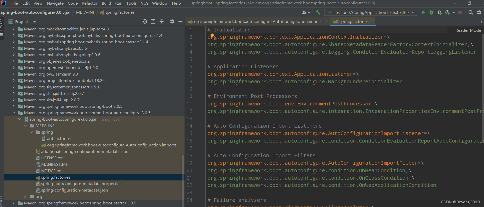Expand Maven lombok:1.18.26 library node
The height and width of the screenshot is (207, 484).
pyautogui.click(x=14, y=81)
